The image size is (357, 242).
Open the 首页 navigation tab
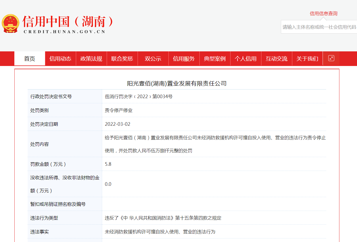(x=30, y=59)
